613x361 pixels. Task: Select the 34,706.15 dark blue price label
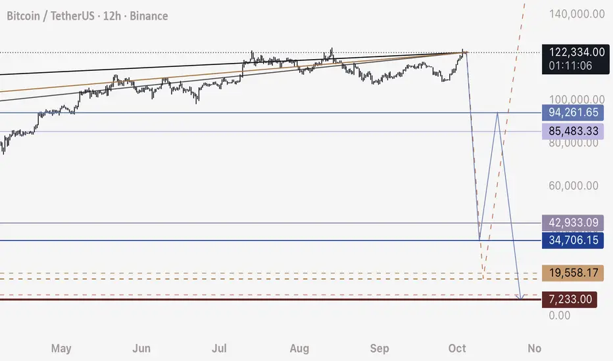click(x=570, y=241)
